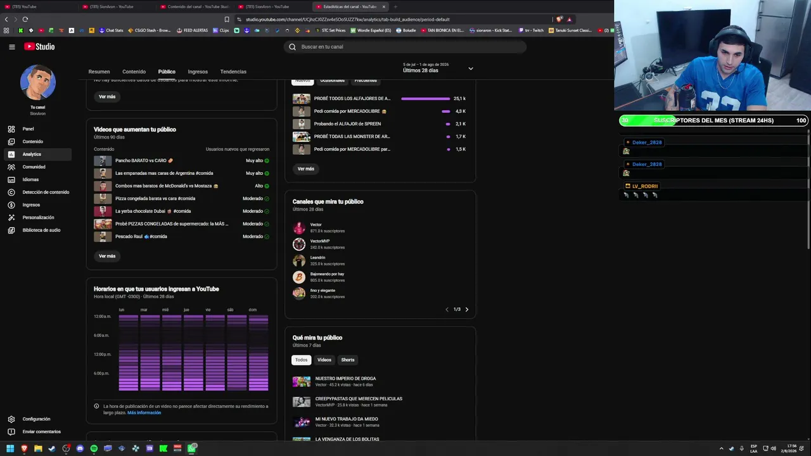The width and height of the screenshot is (811, 456).
Task: Open the Idiomas sidebar icon
Action: coord(11,180)
